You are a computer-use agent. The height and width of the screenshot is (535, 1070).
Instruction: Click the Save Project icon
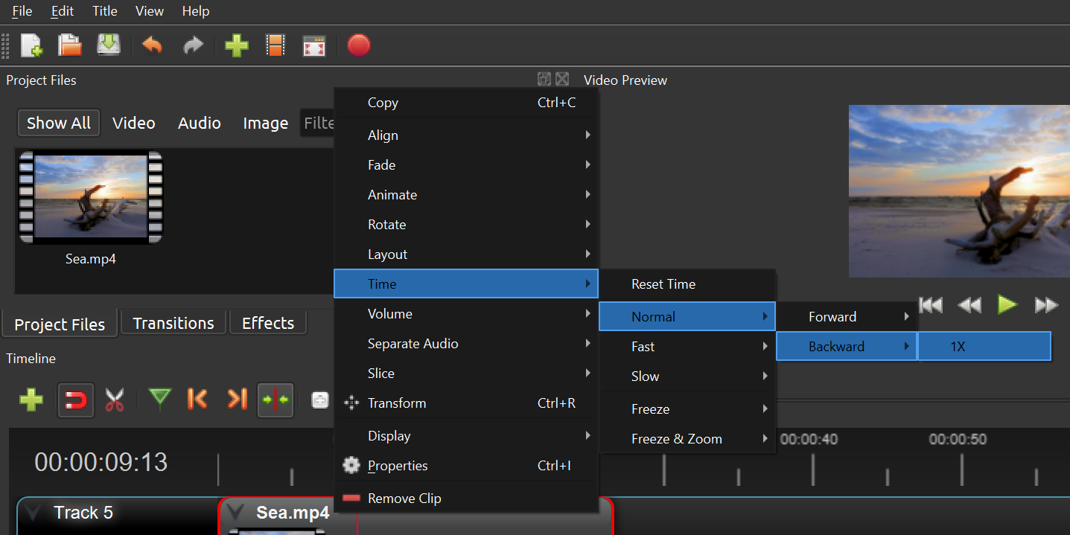click(109, 46)
